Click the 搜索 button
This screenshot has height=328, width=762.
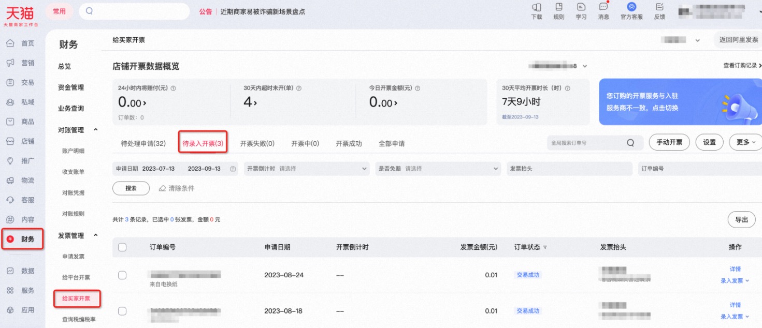[131, 188]
